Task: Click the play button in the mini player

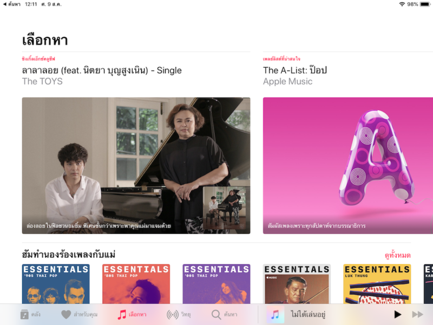Action: pos(398,314)
